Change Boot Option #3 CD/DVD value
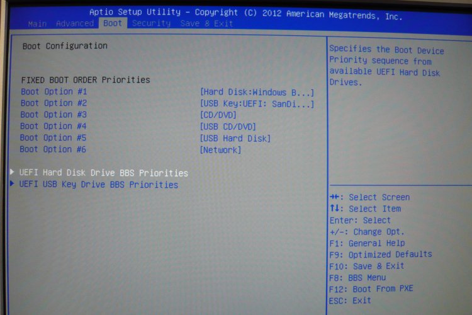 [x=218, y=115]
